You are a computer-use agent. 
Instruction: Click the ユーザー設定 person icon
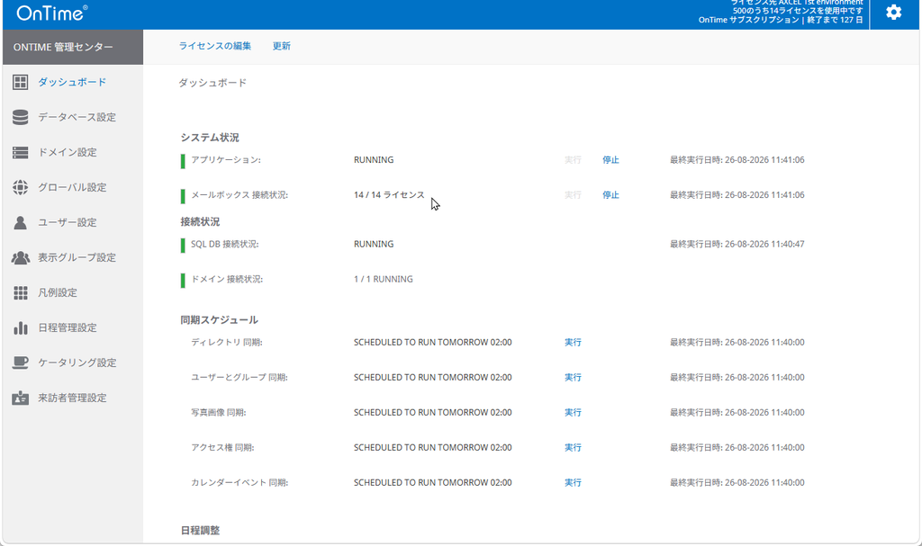click(21, 223)
